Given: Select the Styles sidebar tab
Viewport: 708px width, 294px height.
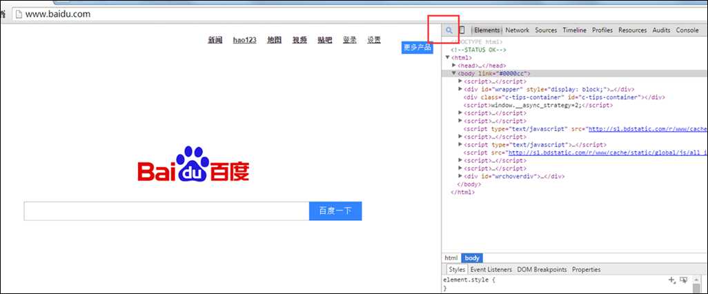Looking at the screenshot, I should [457, 270].
